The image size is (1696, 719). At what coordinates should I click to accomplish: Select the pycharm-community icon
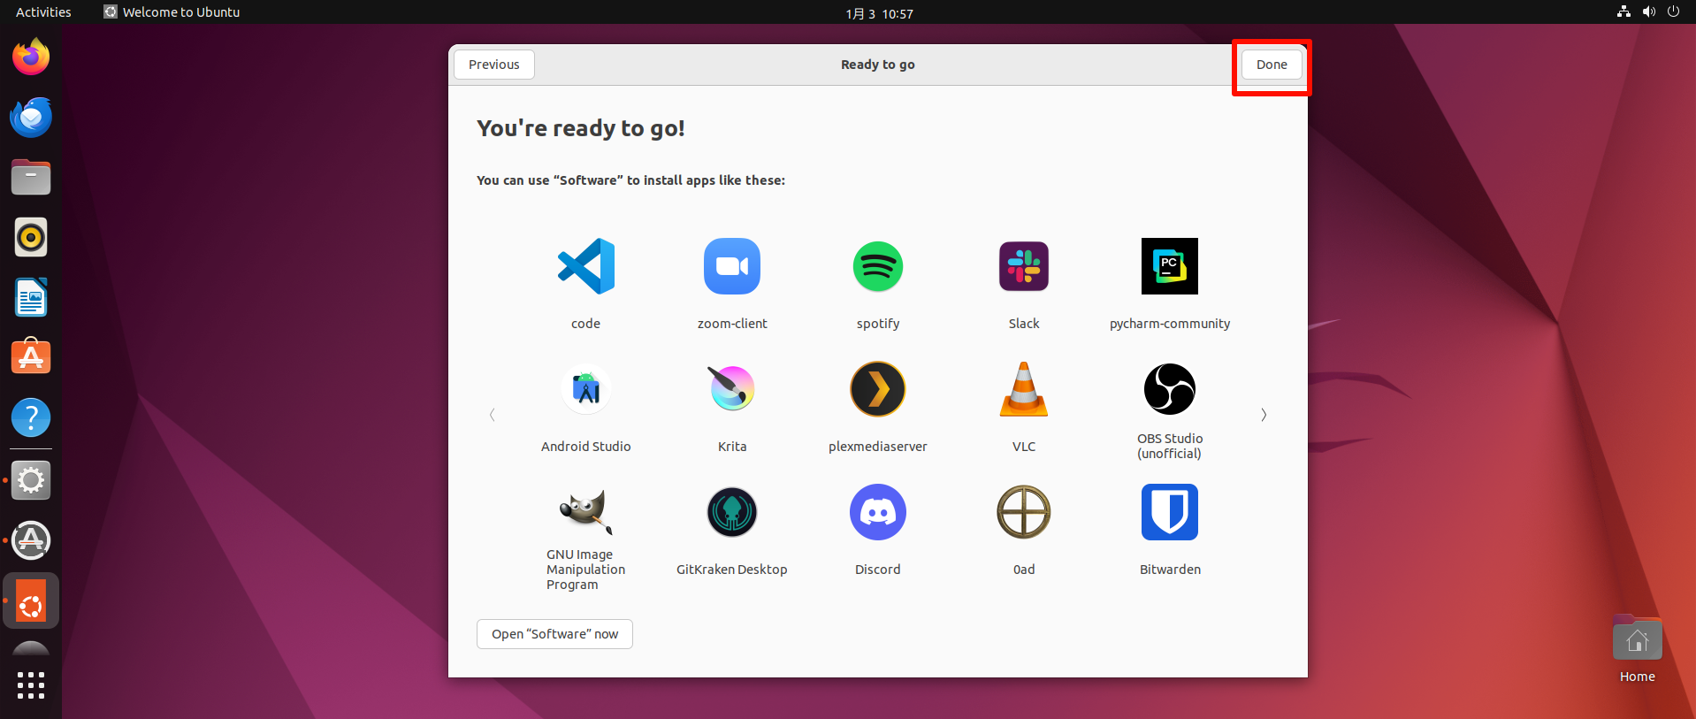click(x=1170, y=266)
